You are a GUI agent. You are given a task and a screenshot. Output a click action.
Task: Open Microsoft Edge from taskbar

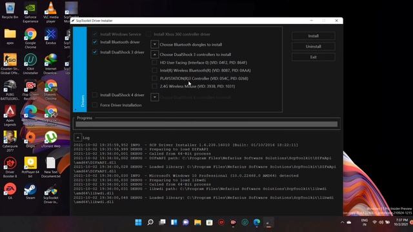(x=257, y=222)
